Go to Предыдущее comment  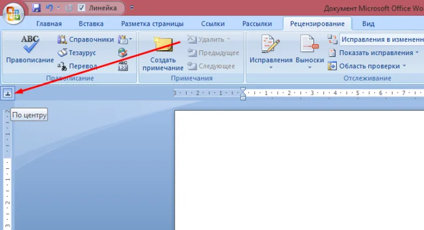tap(213, 53)
